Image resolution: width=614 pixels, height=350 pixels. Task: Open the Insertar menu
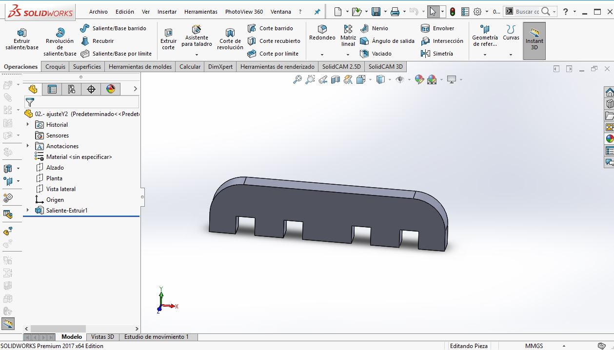coord(167,12)
